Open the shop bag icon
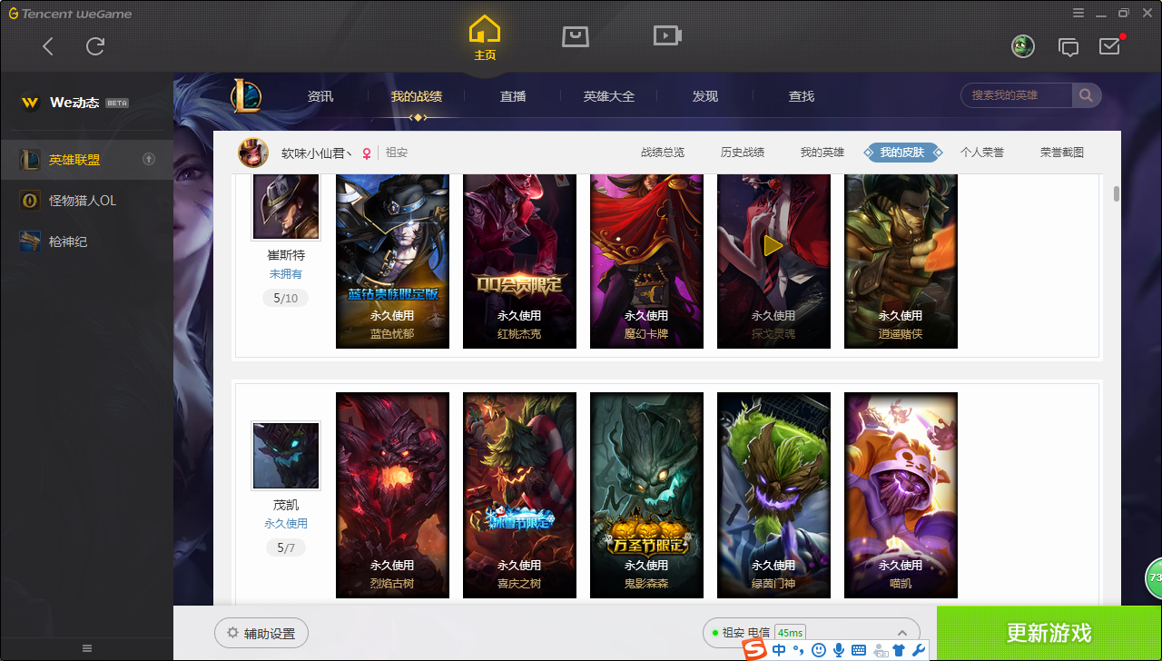Screen dimensions: 1162x661 pyautogui.click(x=576, y=36)
